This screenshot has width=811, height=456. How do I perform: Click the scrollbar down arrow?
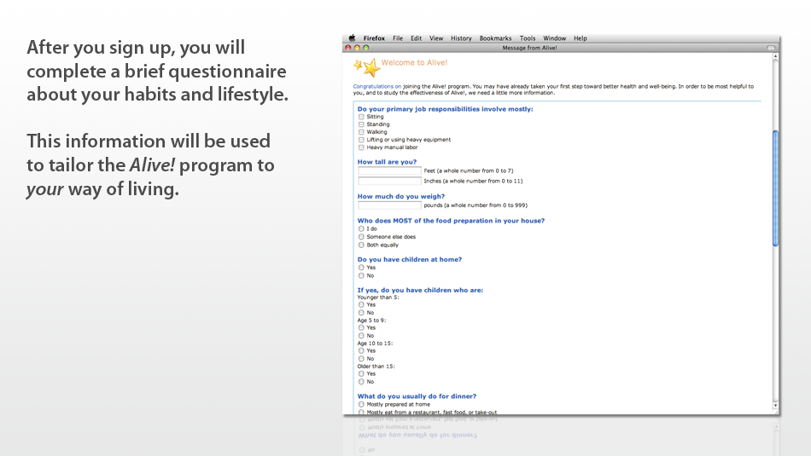(x=775, y=408)
